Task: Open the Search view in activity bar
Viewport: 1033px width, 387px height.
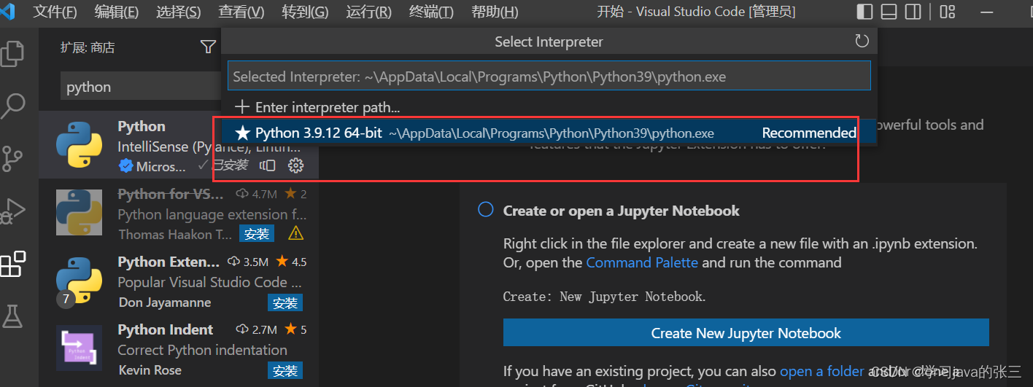Action: [13, 106]
